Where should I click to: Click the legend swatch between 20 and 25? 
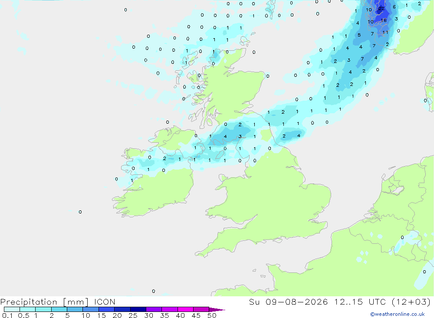coord(122,309)
